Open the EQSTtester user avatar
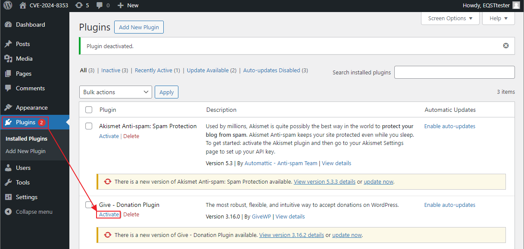Viewport: 524px width, 249px height. (x=516, y=5)
